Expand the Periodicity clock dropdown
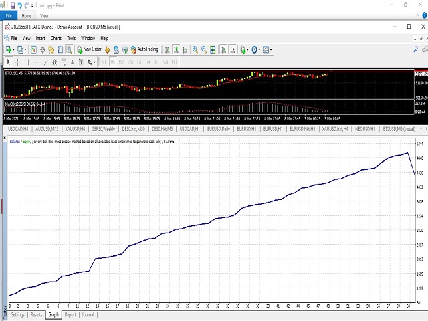Image resolution: width=428 pixels, height=321 pixels. coord(260,49)
